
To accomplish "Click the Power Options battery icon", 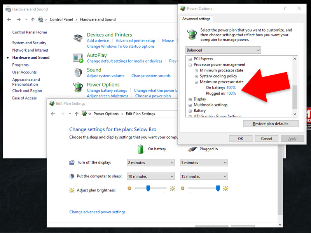I will 77,87.
